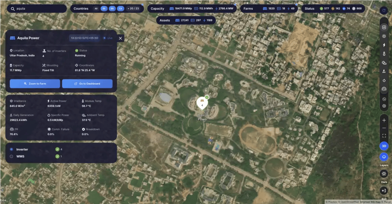This screenshot has height=204, width=392.
Task: Click the Mapbox attribution link
Action: pyautogui.click(x=332, y=202)
